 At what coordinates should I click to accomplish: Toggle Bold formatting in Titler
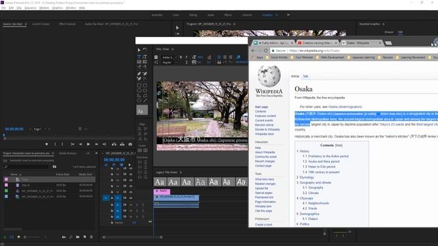click(181, 57)
